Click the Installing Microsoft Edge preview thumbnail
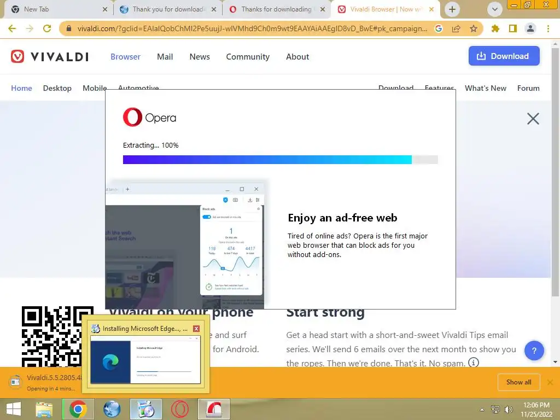This screenshot has height=420, width=560. click(145, 360)
